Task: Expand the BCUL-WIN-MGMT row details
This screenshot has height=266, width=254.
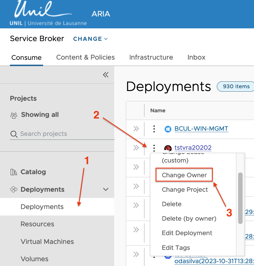Action: tap(136, 129)
